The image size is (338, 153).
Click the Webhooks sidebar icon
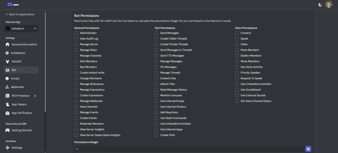8,87
